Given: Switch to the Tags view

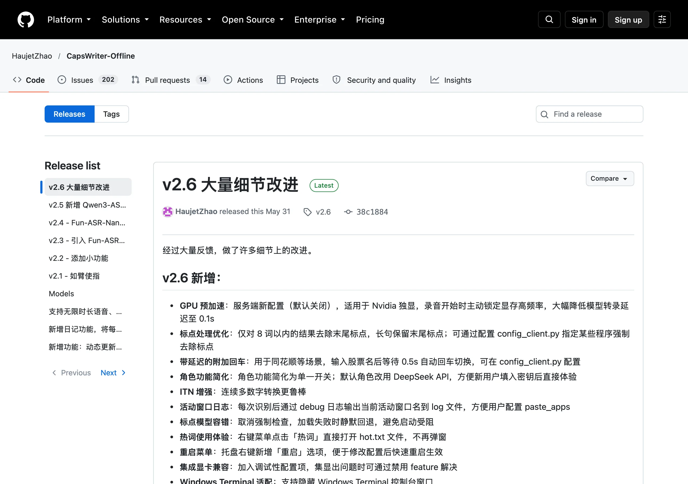Looking at the screenshot, I should (x=112, y=114).
